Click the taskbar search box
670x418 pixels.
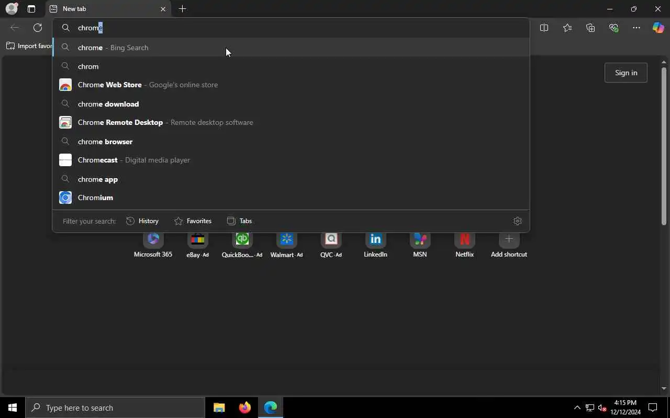(115, 408)
